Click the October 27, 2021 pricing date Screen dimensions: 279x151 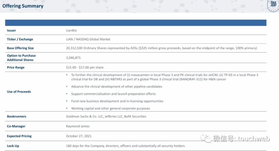coord(79,136)
